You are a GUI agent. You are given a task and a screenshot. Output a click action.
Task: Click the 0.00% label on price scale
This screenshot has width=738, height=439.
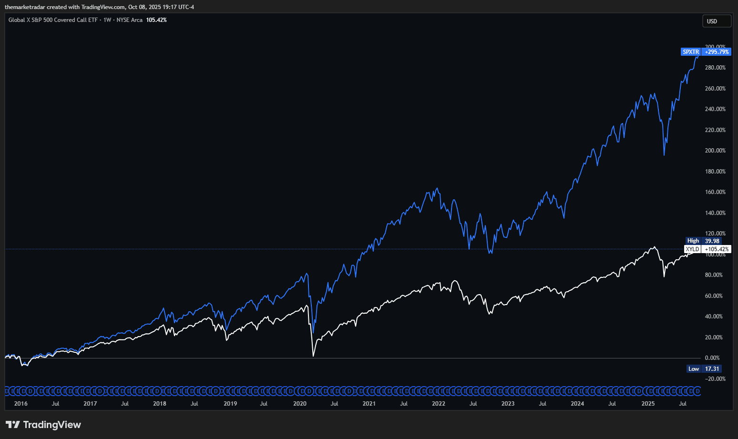pos(712,358)
